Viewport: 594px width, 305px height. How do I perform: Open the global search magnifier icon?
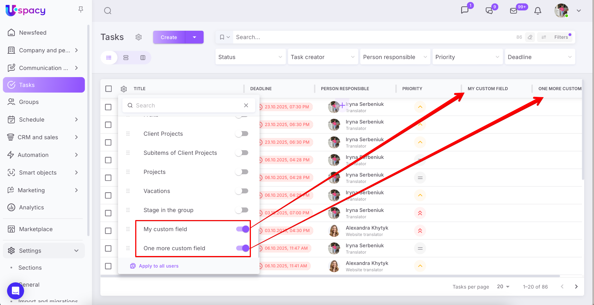[x=108, y=11]
